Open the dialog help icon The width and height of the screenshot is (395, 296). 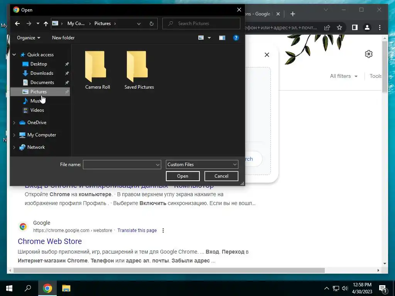point(236,38)
